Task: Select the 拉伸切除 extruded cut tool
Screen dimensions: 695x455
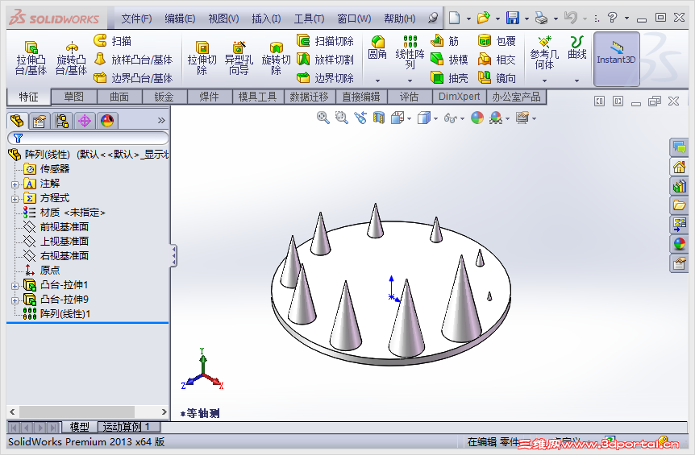Action: (202, 59)
